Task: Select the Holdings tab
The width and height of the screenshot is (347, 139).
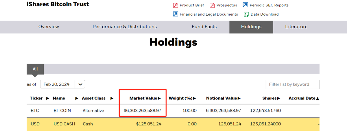Action: 251,27
